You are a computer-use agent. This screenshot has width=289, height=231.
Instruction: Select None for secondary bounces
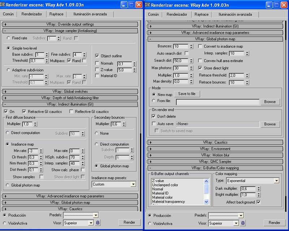(x=96, y=133)
